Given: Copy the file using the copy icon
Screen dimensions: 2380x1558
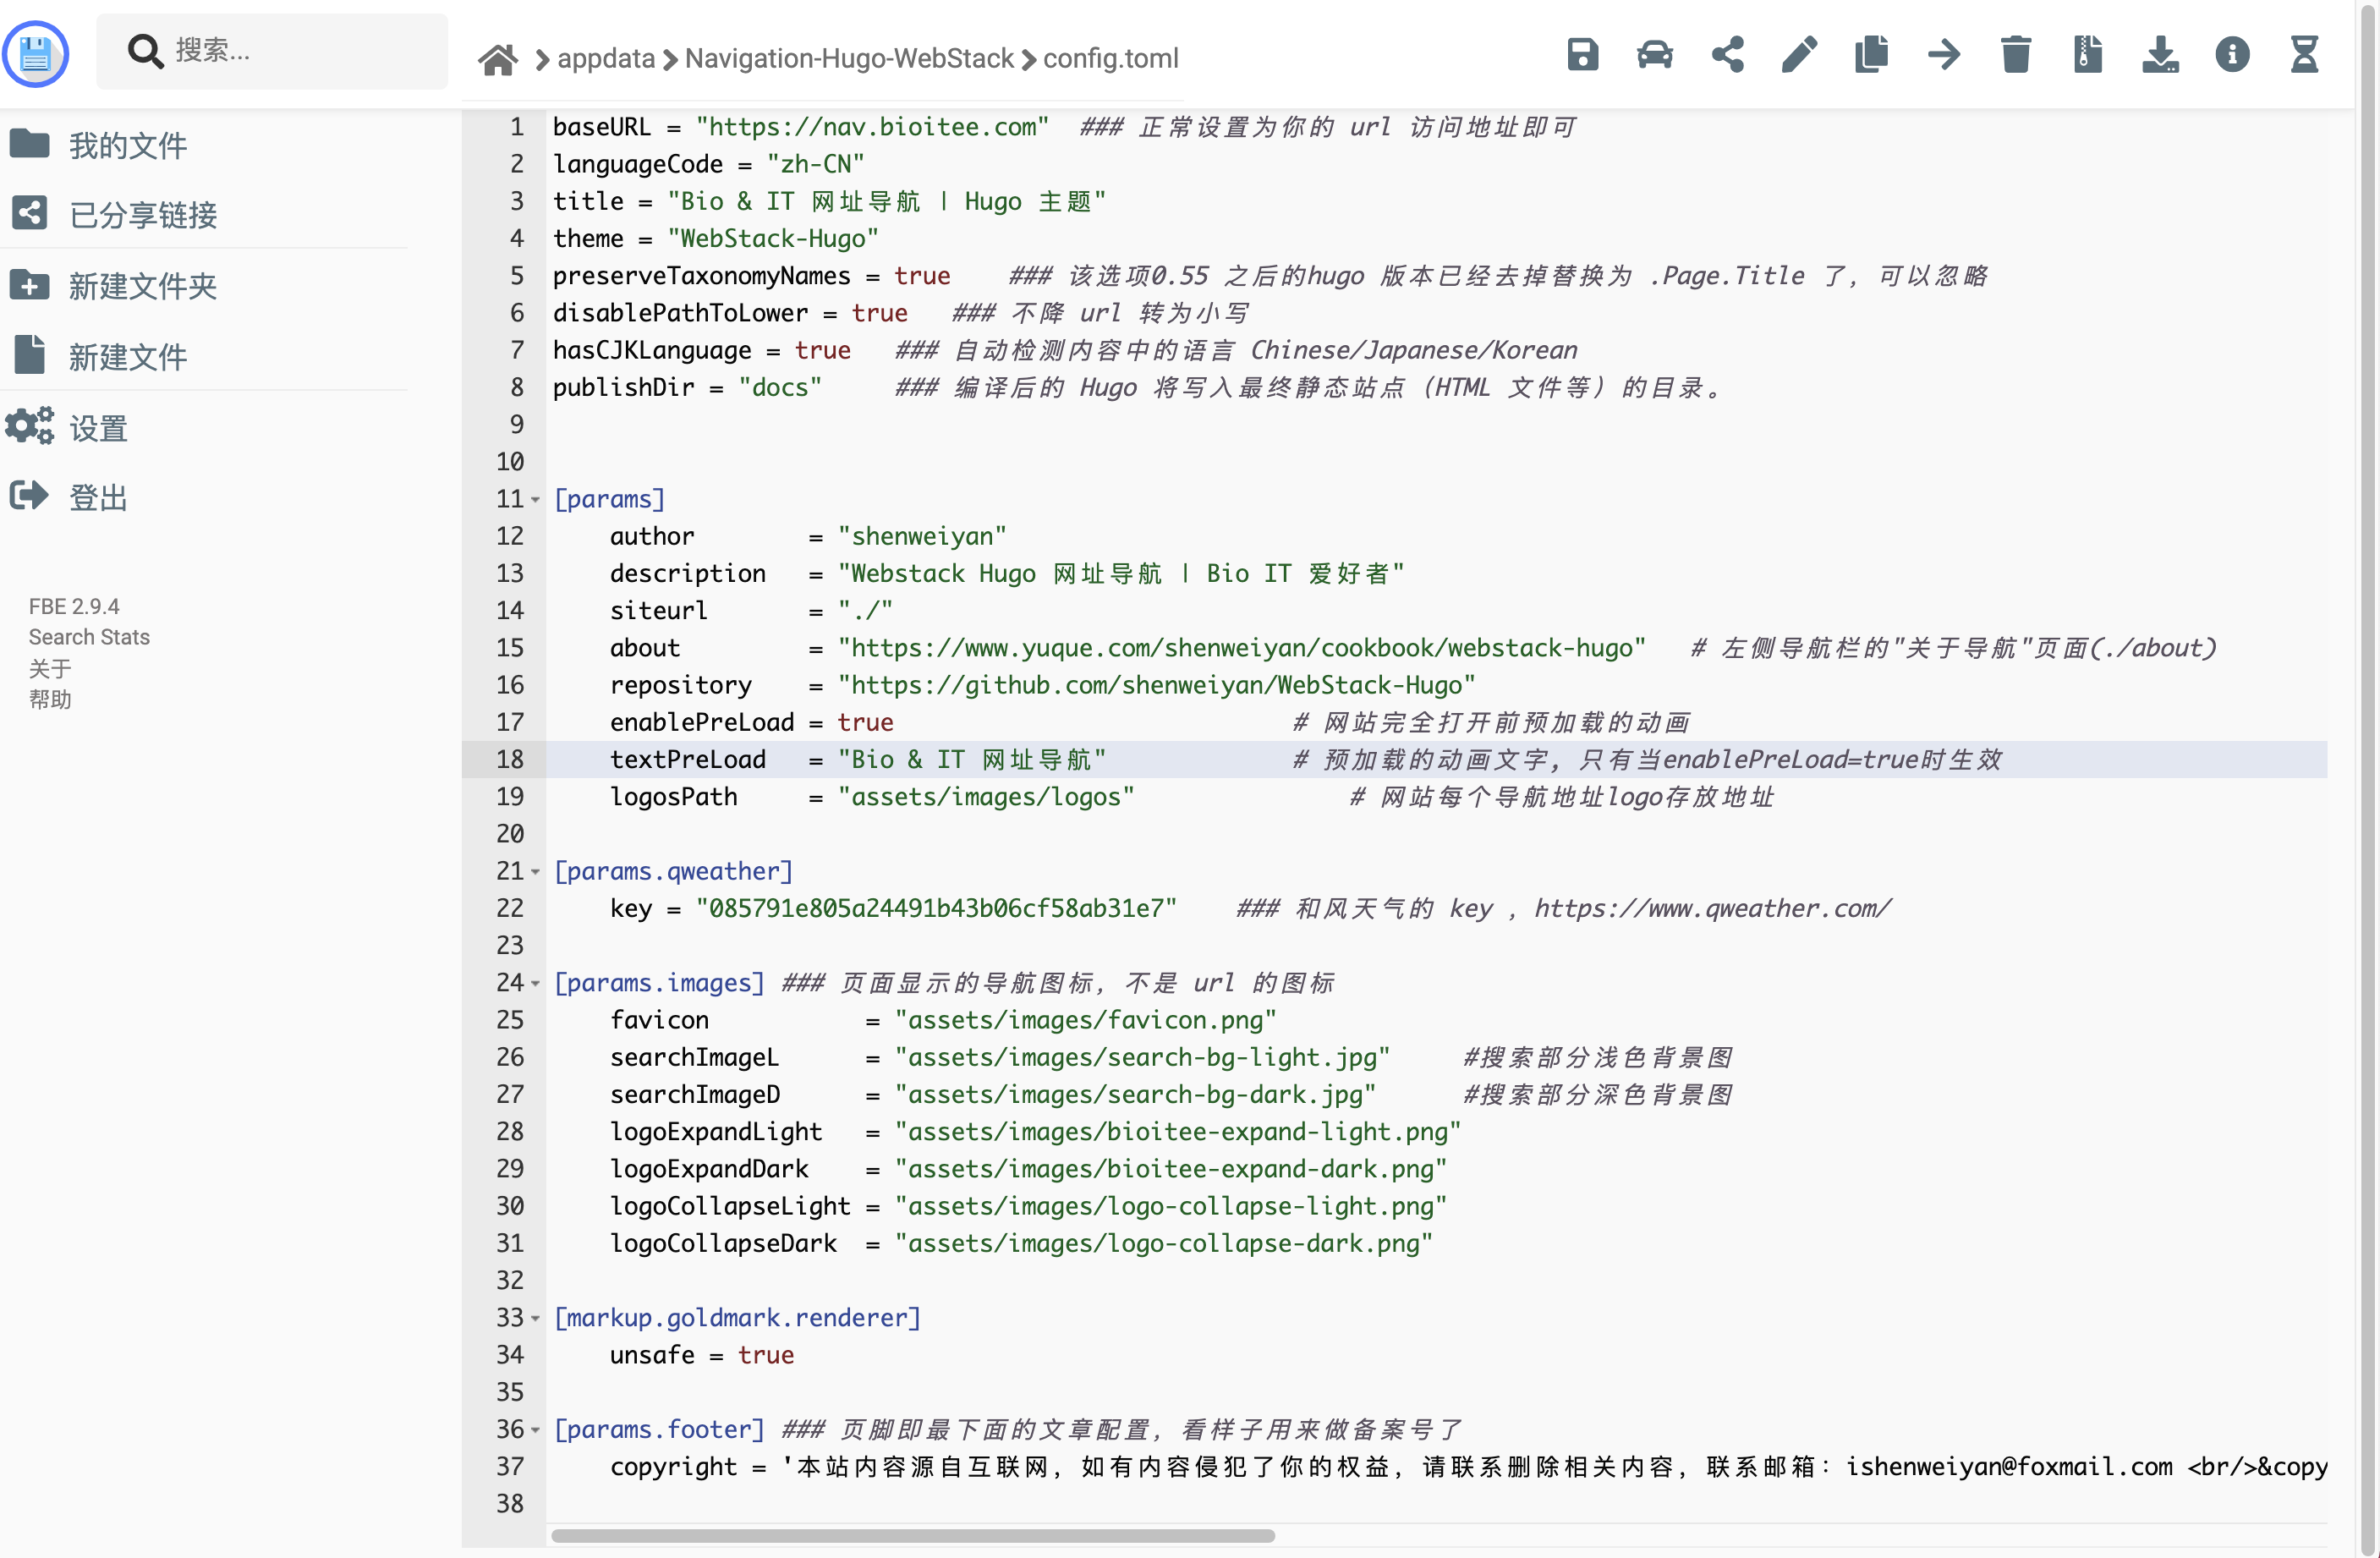Looking at the screenshot, I should (1872, 55).
